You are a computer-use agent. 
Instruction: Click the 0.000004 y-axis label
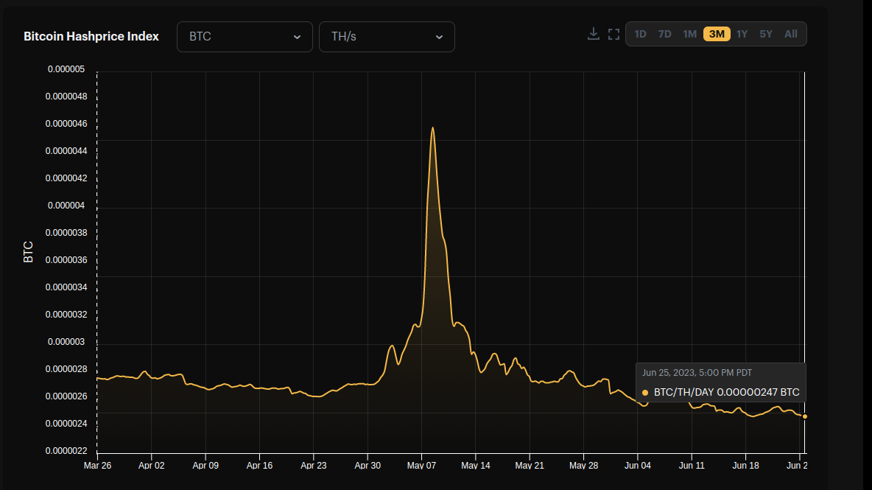point(66,206)
